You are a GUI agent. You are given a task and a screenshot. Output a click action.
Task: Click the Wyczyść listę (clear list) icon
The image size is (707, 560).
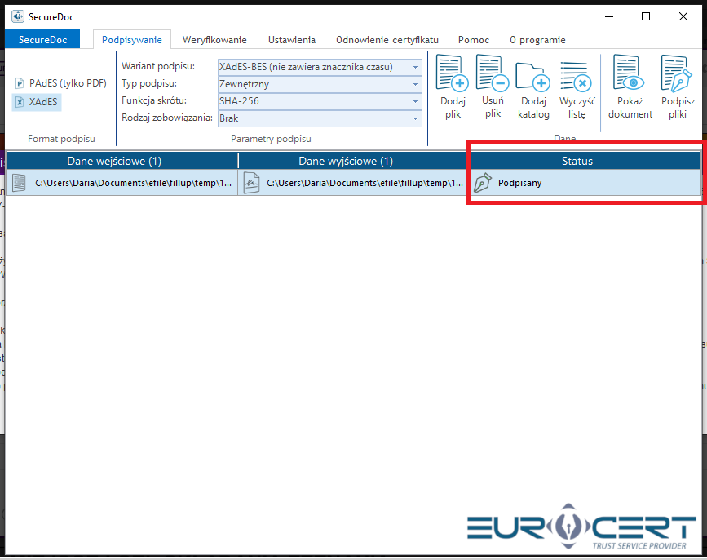click(x=576, y=76)
